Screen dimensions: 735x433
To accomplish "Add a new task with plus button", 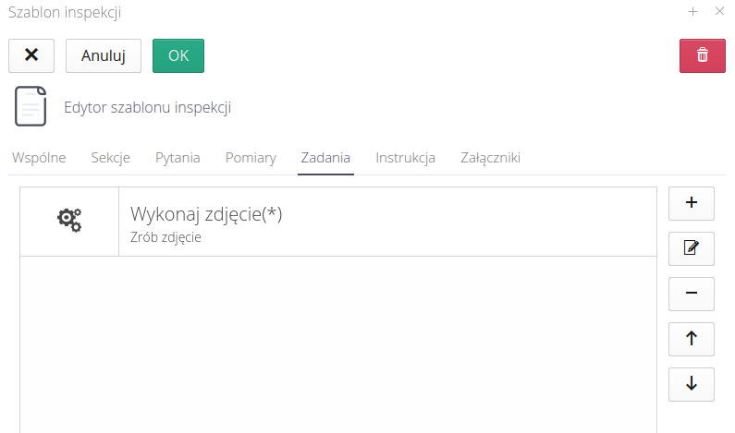I will (x=692, y=203).
